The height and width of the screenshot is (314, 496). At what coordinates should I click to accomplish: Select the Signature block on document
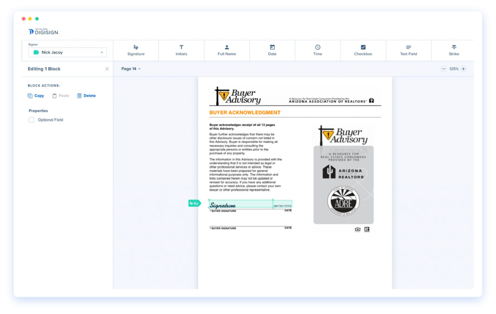click(240, 205)
